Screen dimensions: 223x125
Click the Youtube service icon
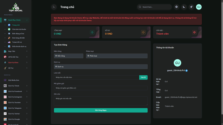pos(5,102)
